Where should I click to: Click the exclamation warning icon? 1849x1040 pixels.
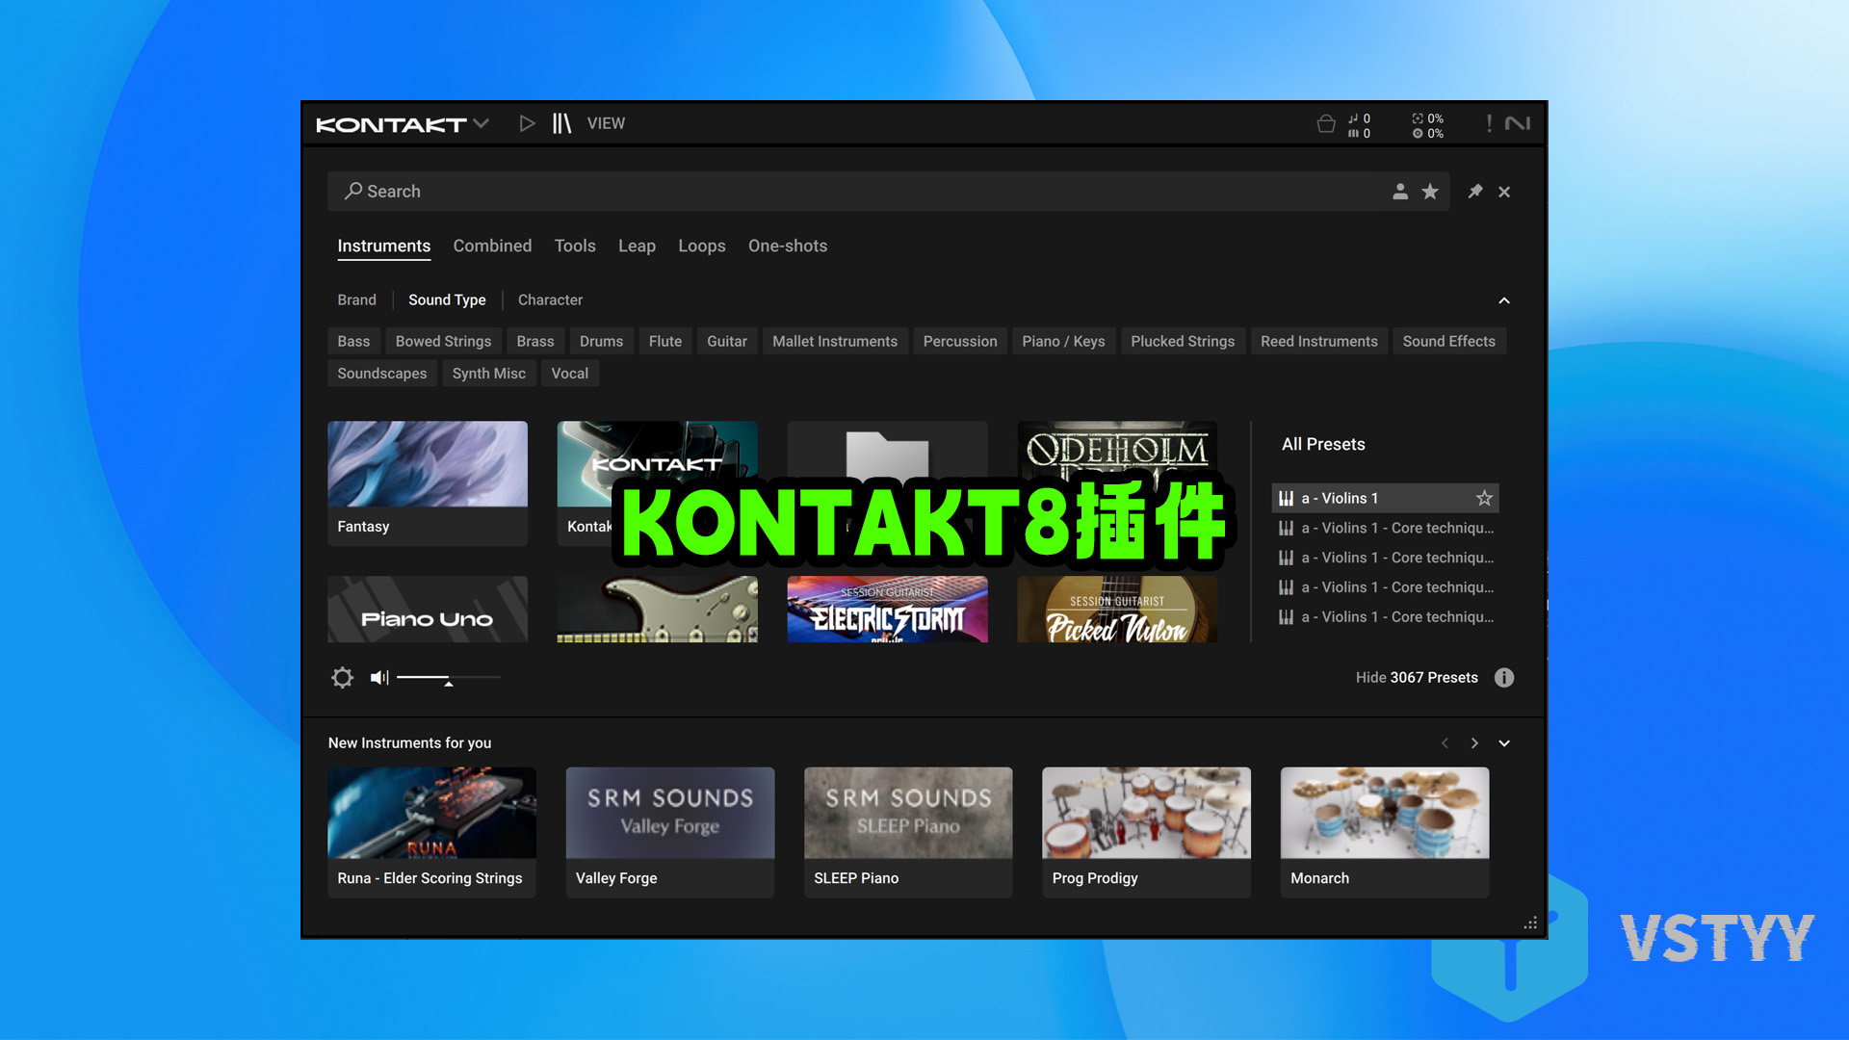click(x=1488, y=123)
